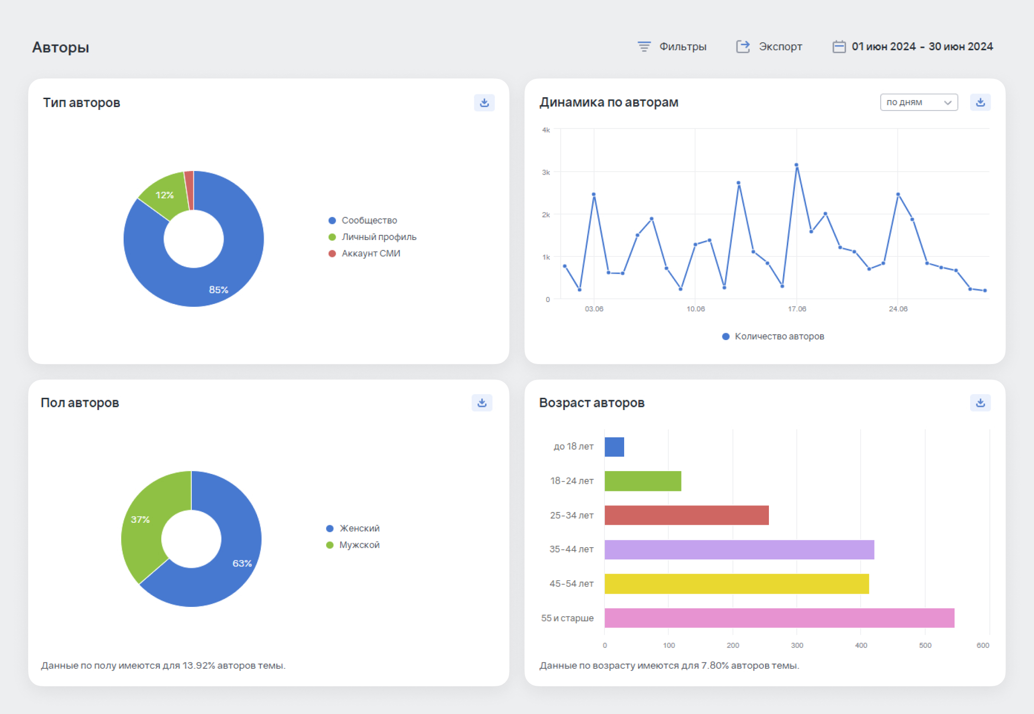Click the 12% green donut segment
The height and width of the screenshot is (714, 1034).
click(x=164, y=195)
